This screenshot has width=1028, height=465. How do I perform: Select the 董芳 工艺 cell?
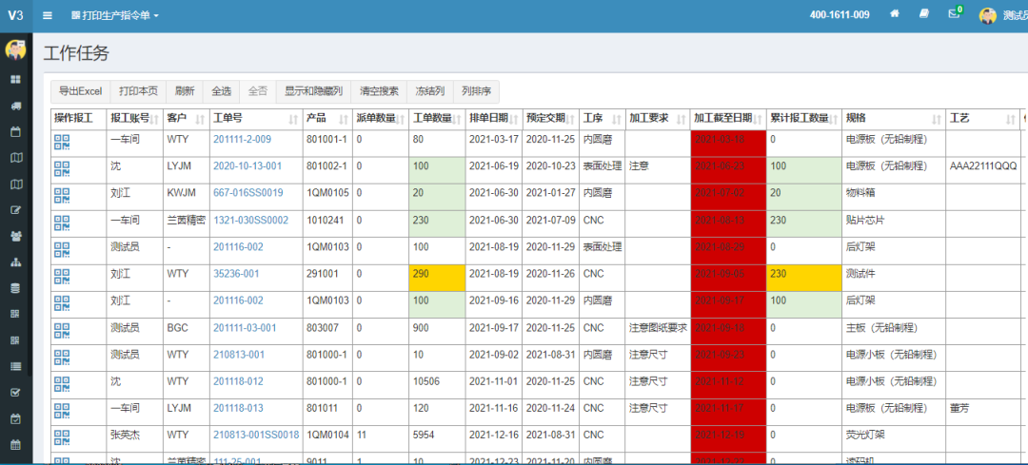(982, 412)
